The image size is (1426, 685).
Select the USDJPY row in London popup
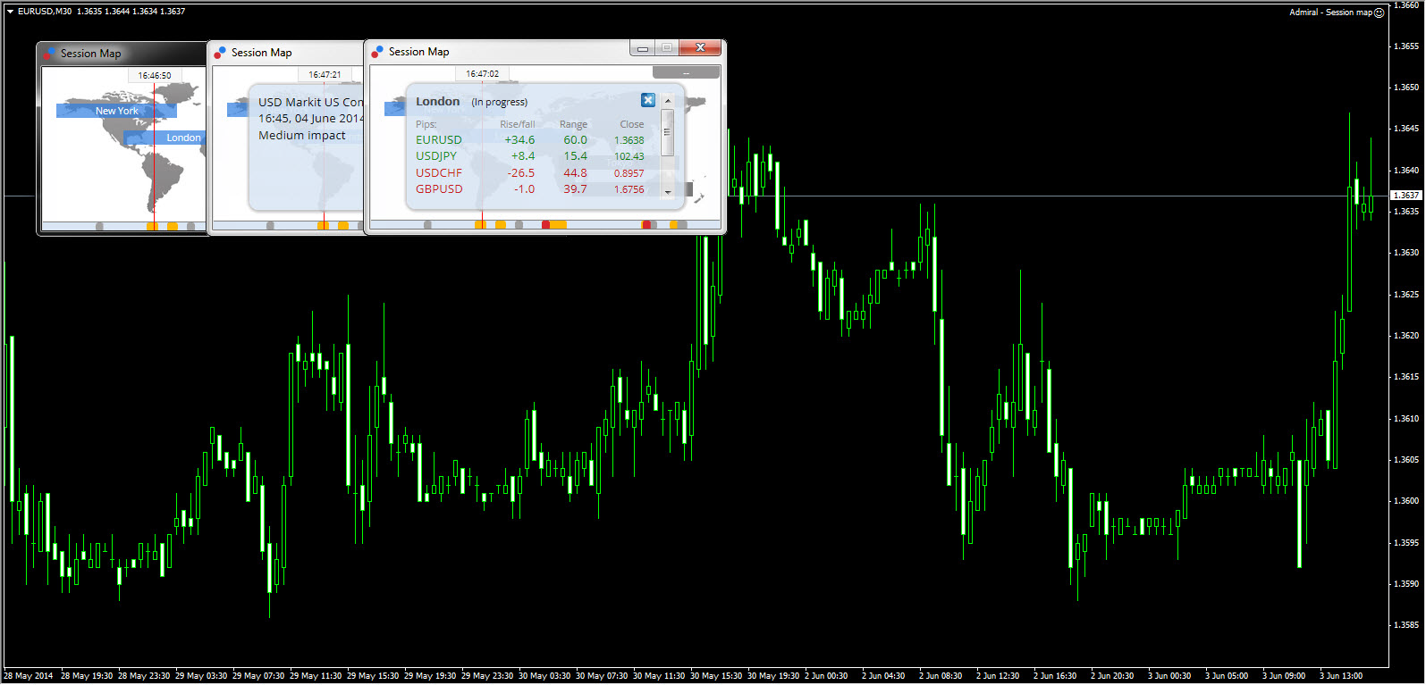point(530,156)
